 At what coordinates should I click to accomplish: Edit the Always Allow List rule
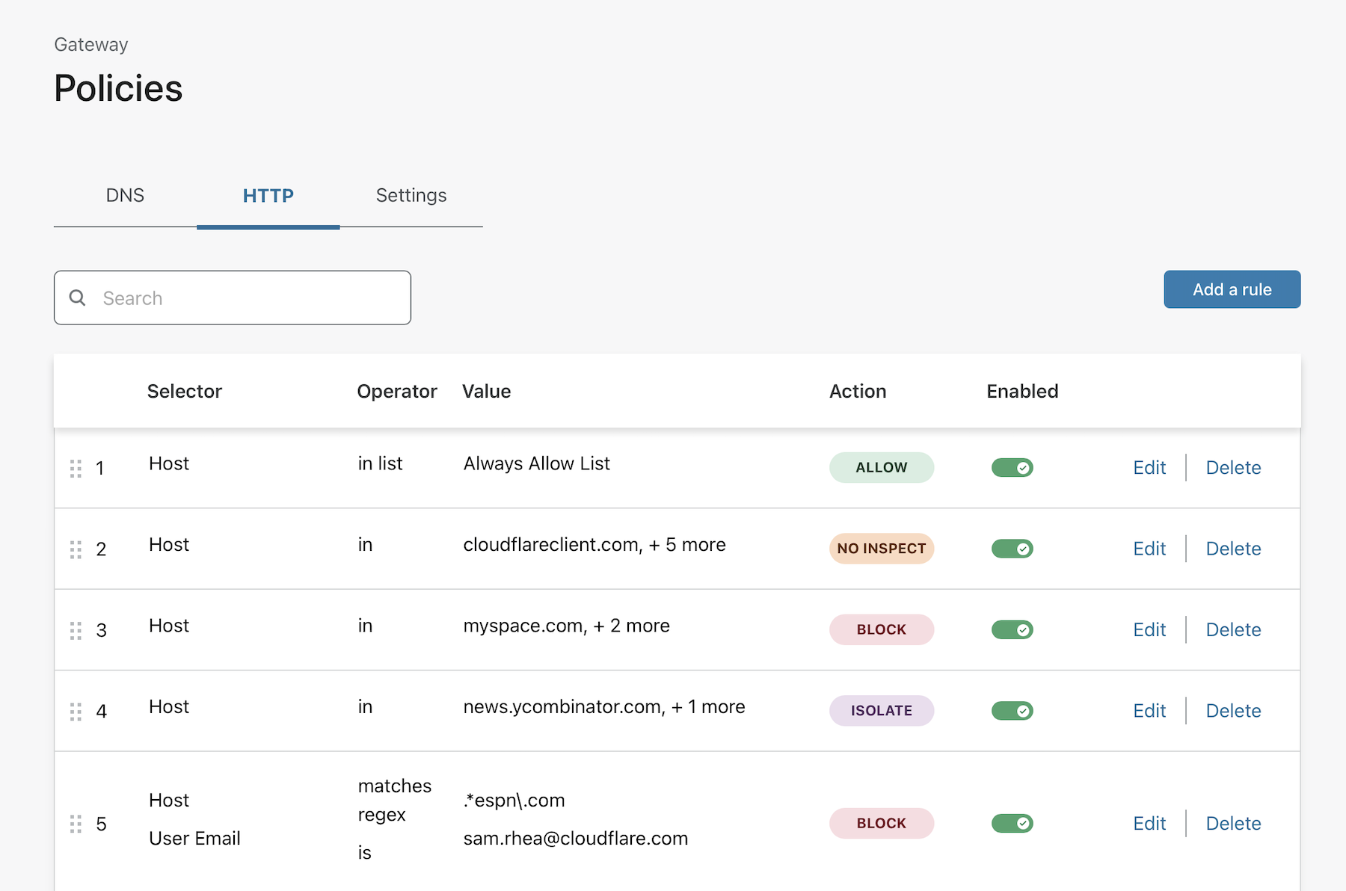click(1149, 468)
